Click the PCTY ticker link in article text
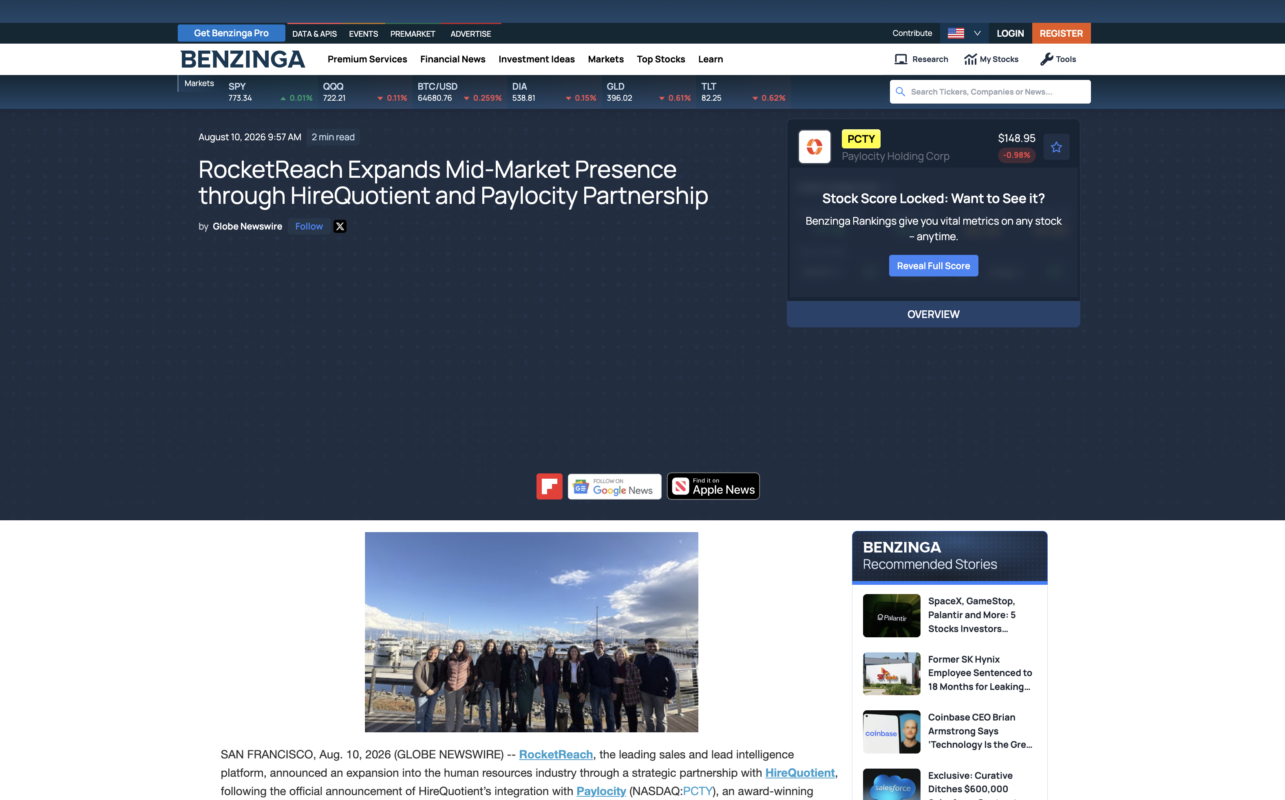Viewport: 1285px width, 800px height. [698, 791]
